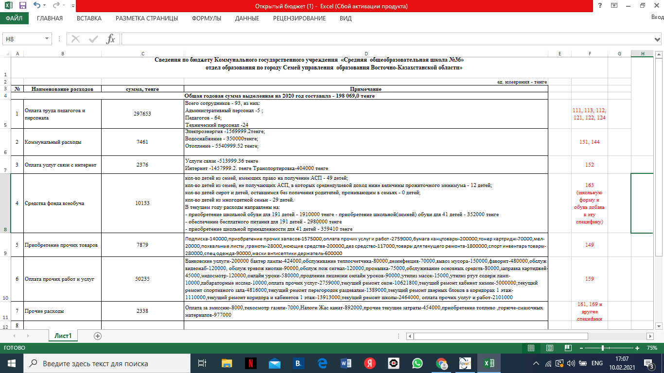This screenshot has width=664, height=373.
Task: Switch to Page Layout view
Action: [549, 348]
